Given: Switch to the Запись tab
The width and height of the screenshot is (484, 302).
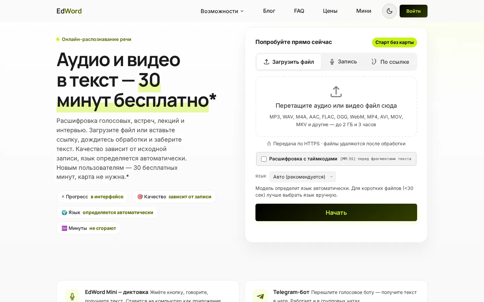Looking at the screenshot, I should (x=343, y=62).
